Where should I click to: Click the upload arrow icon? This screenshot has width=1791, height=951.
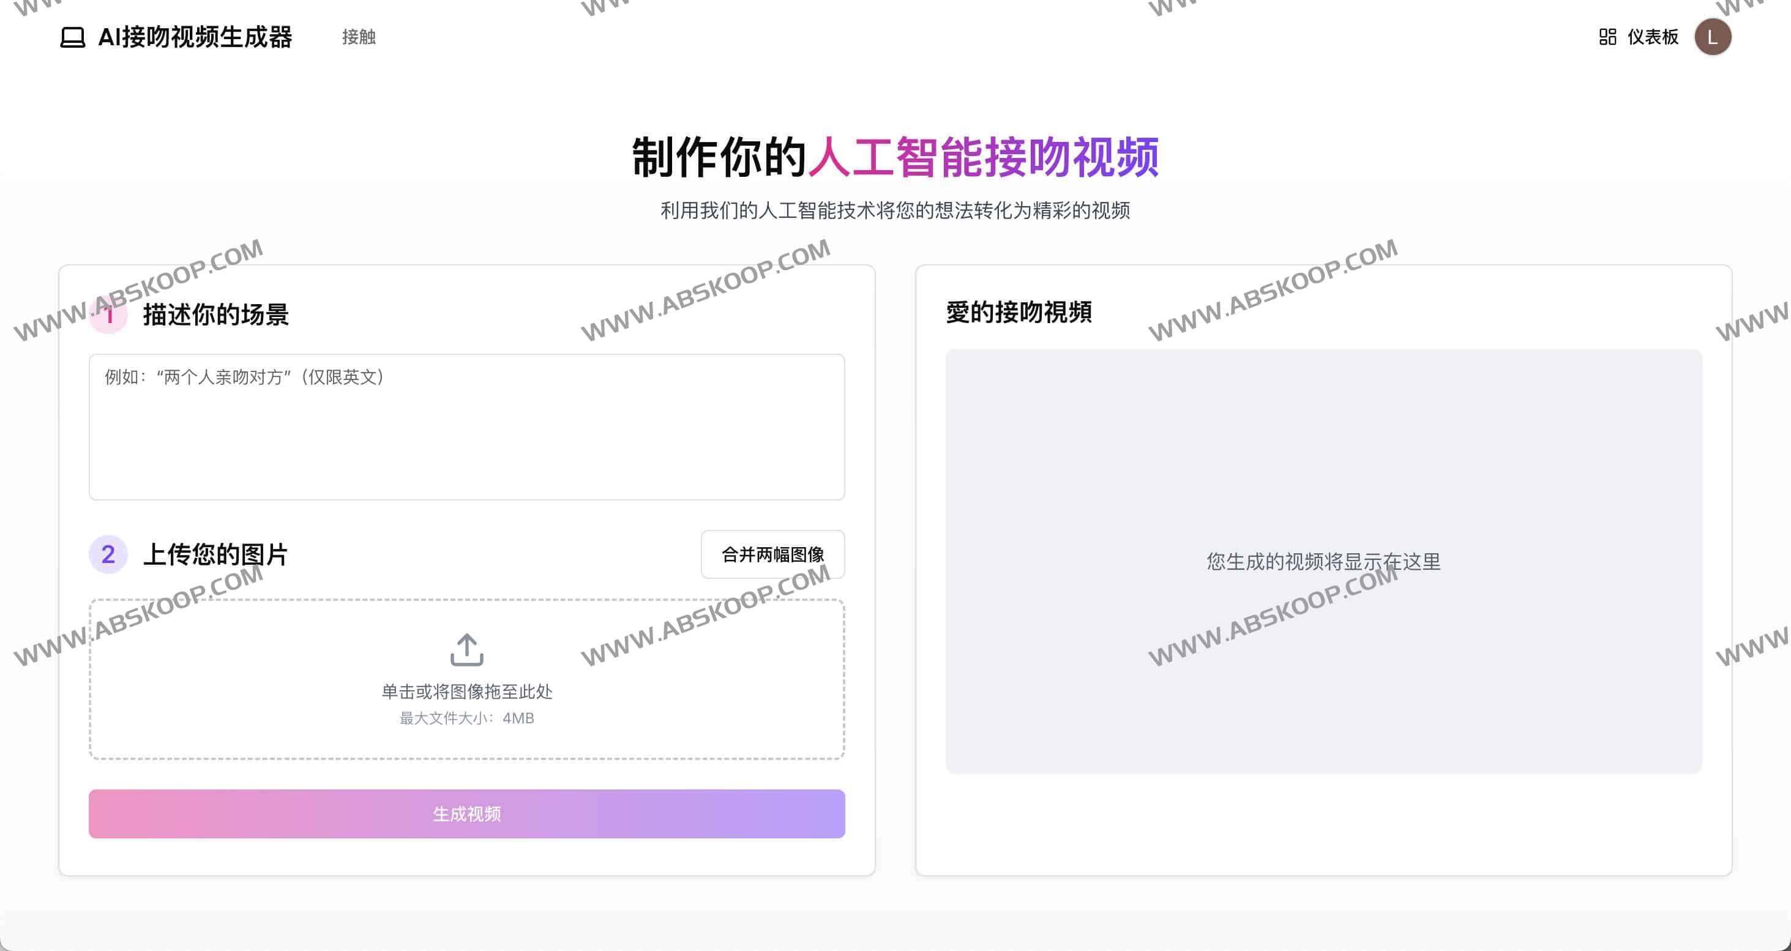pyautogui.click(x=466, y=649)
